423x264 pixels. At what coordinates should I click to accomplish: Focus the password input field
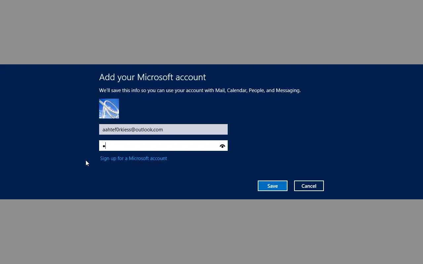pyautogui.click(x=163, y=146)
